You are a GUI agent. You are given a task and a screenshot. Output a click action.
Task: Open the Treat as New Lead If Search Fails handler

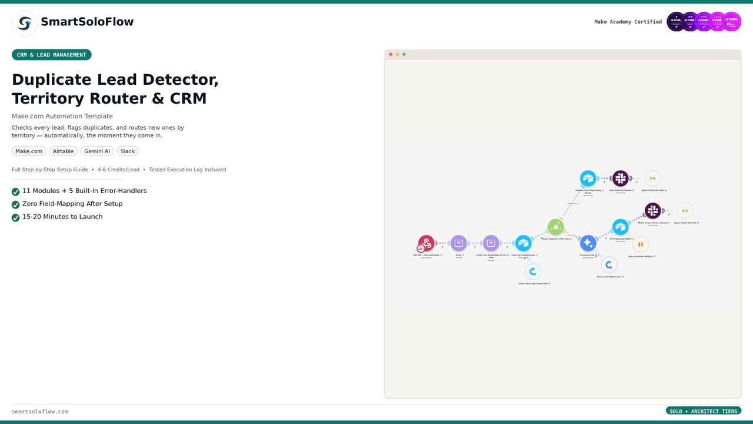(x=533, y=271)
